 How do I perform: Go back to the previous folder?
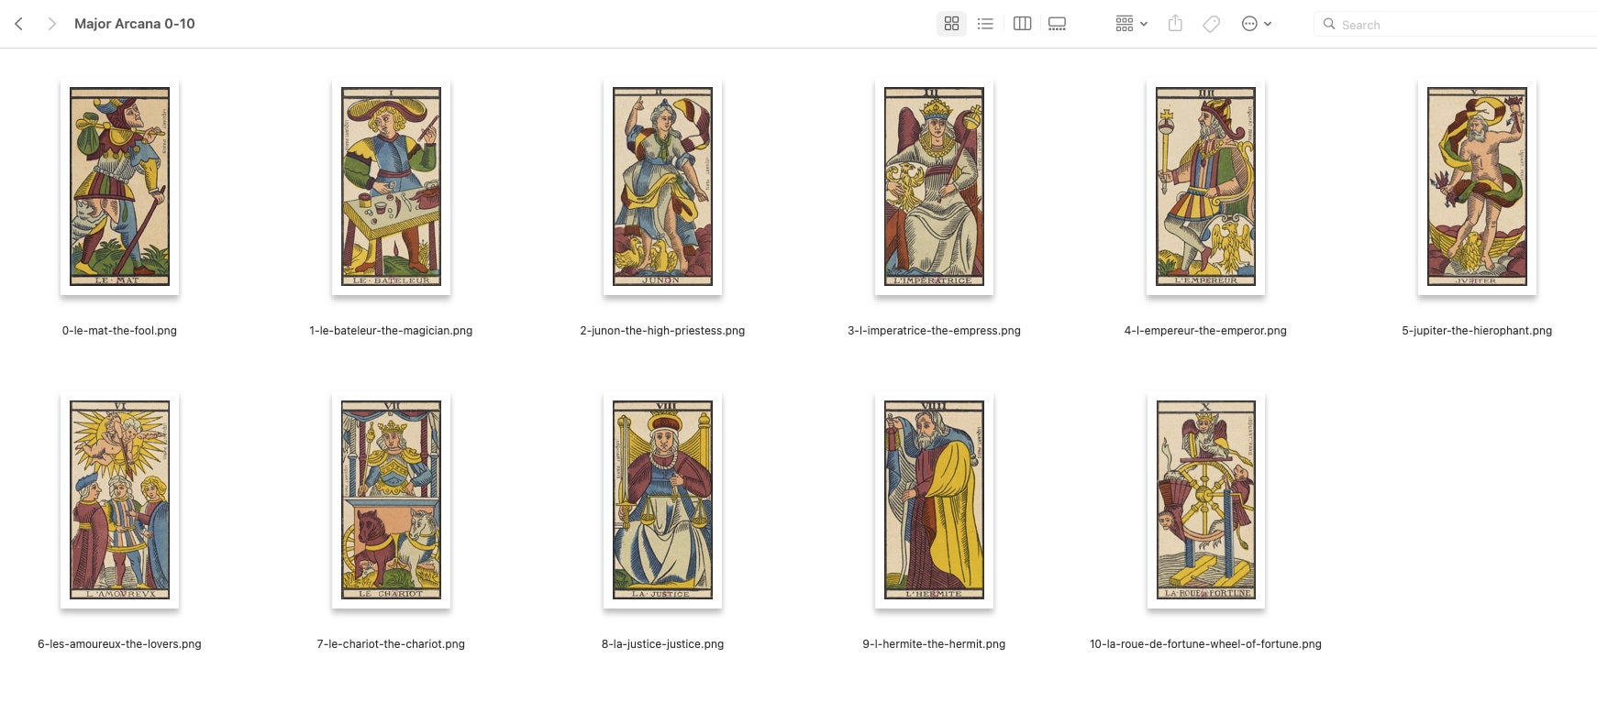(x=18, y=24)
